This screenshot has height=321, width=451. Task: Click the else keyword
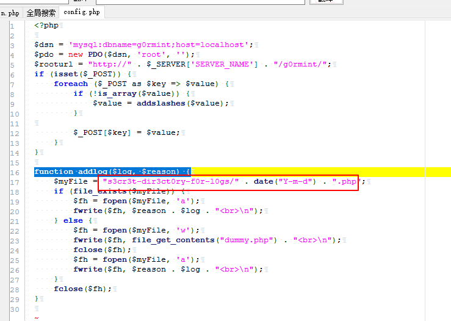pyautogui.click(x=73, y=221)
